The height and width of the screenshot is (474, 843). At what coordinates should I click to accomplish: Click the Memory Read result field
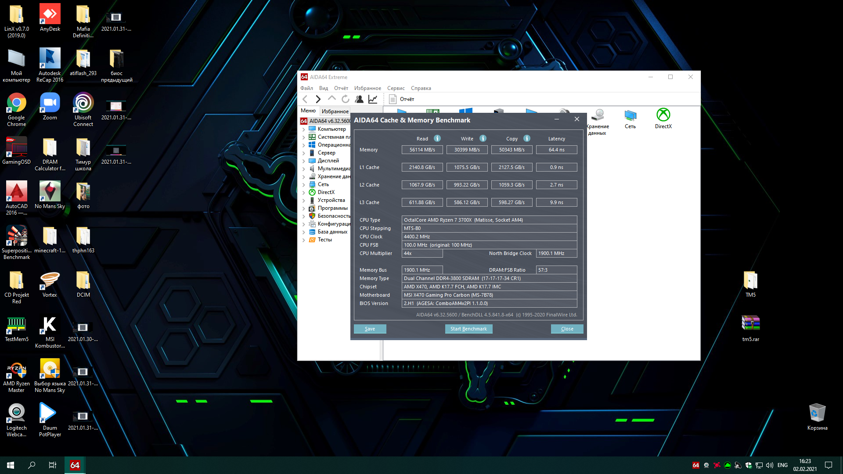(422, 150)
